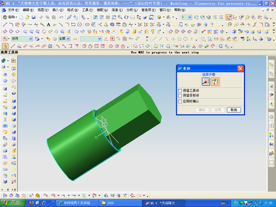Check the 保留目标体 checkbox
276x207 pixels.
click(x=180, y=95)
